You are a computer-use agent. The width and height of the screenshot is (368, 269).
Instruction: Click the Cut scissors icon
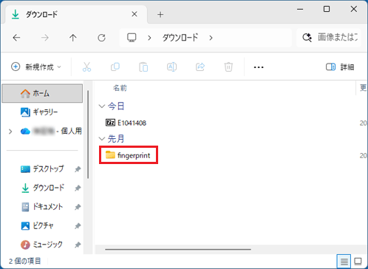tap(86, 67)
